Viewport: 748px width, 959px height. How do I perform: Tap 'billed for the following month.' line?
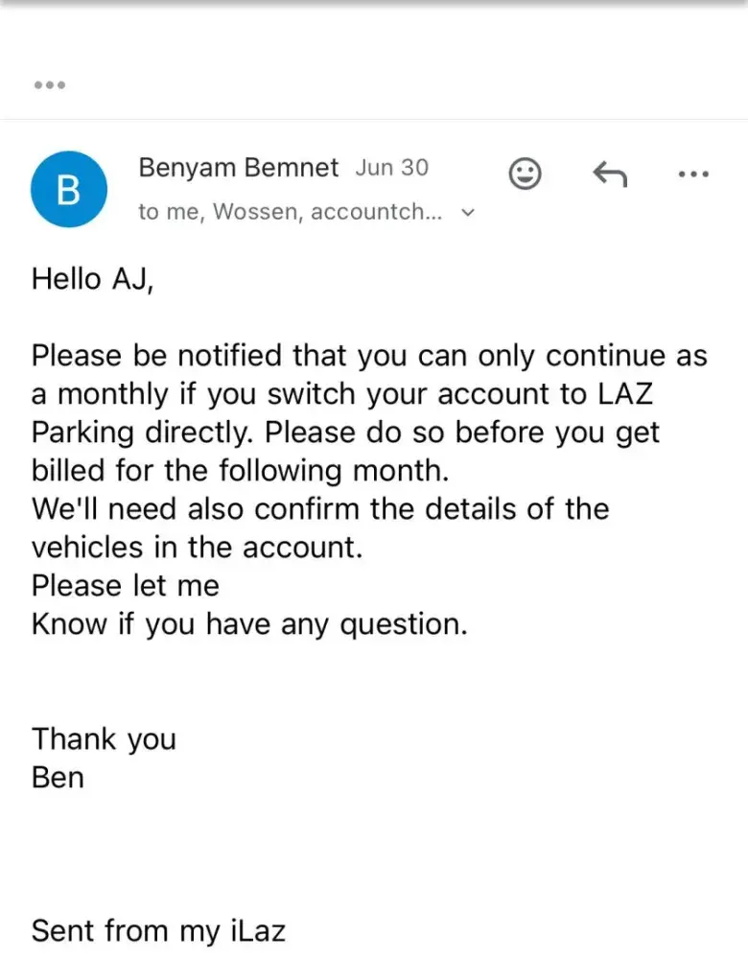tap(241, 471)
